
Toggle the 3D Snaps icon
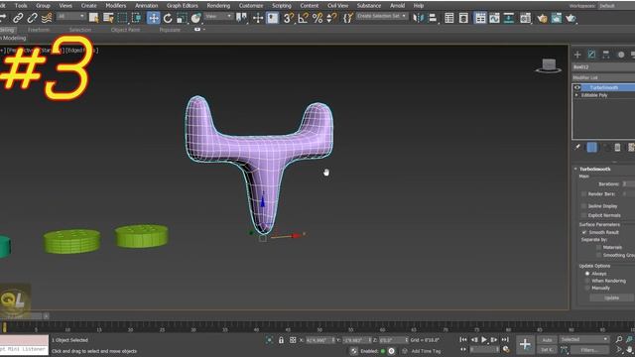click(288, 18)
